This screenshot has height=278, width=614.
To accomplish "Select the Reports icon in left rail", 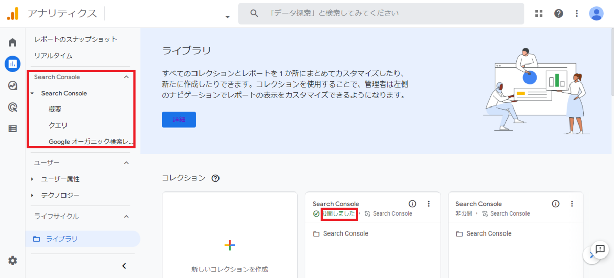I will (x=13, y=64).
